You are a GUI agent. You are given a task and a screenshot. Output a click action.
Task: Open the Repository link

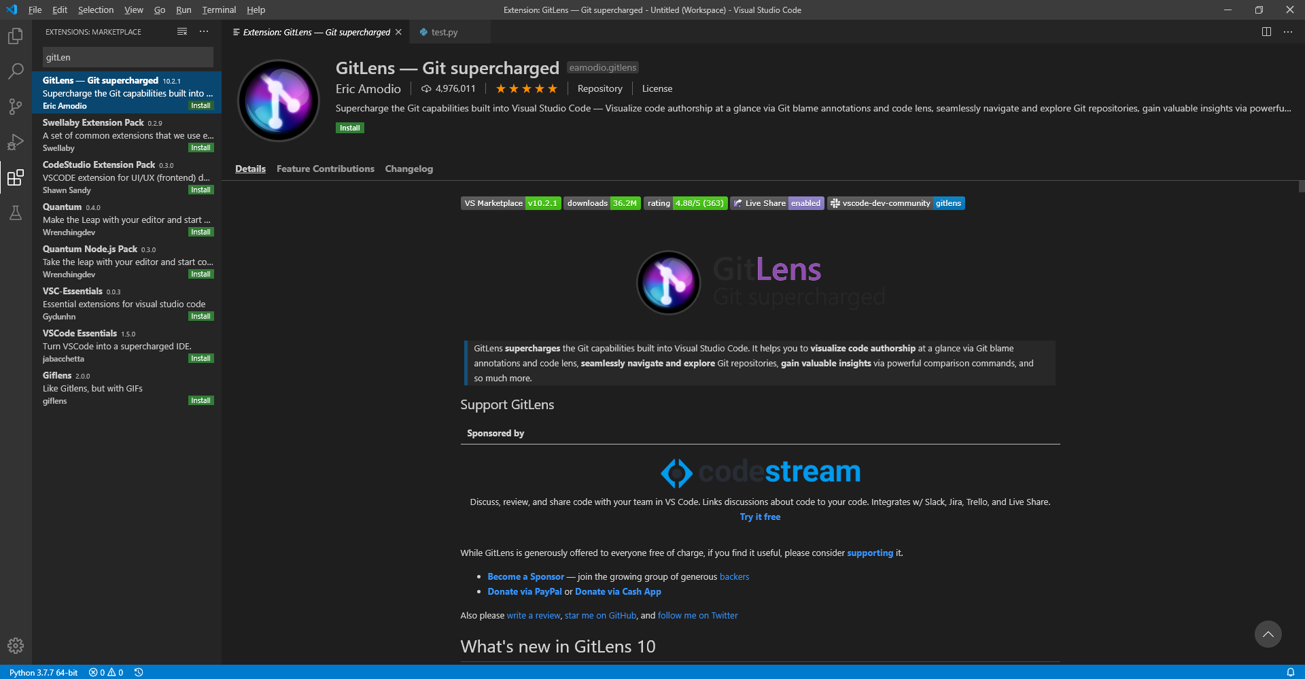tap(599, 88)
